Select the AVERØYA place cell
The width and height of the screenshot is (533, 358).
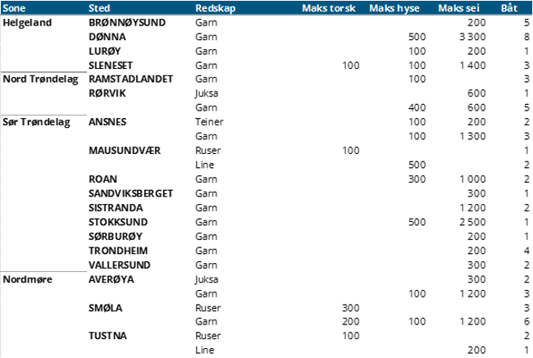(112, 279)
